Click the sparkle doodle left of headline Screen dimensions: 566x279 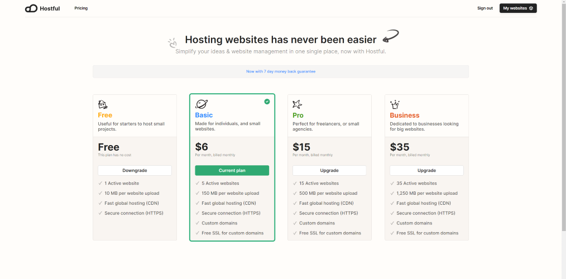172,43
